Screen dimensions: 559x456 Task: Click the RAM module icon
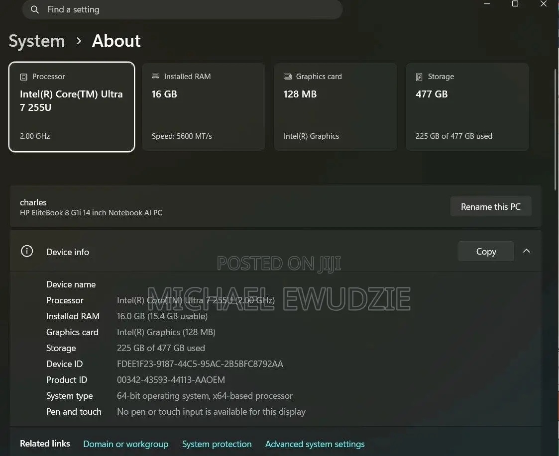tap(155, 76)
